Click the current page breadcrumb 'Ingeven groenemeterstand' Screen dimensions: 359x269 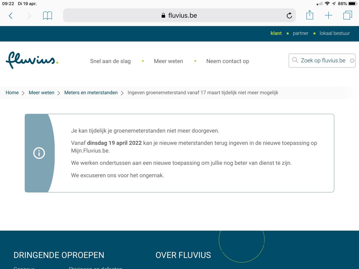(203, 93)
